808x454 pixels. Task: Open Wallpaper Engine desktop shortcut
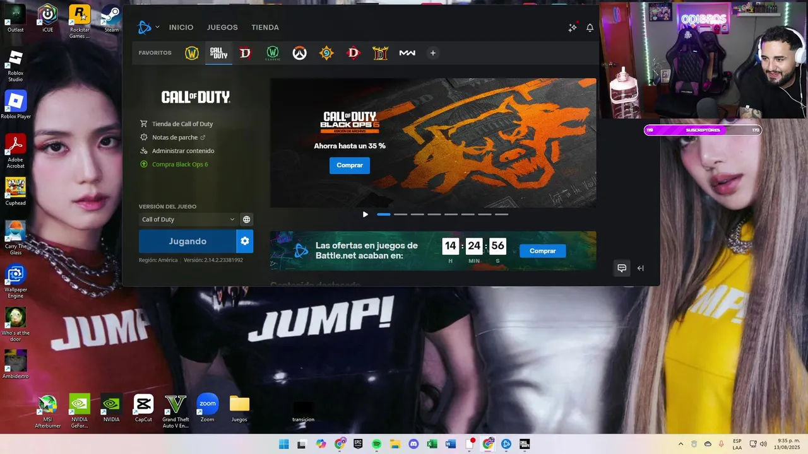(x=15, y=282)
